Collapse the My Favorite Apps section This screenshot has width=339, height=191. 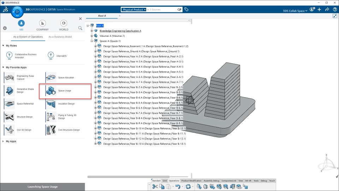[3, 67]
